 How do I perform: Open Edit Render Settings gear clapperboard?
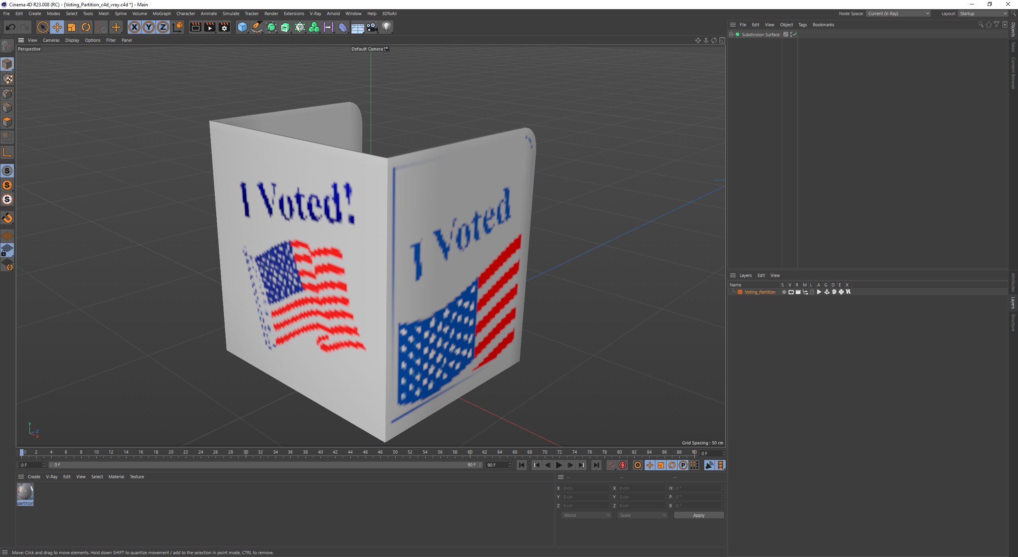[x=224, y=27]
